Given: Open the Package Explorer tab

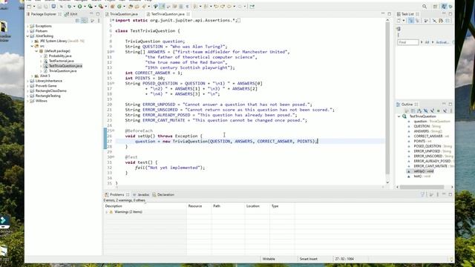Looking at the screenshot, I should [x=44, y=14].
